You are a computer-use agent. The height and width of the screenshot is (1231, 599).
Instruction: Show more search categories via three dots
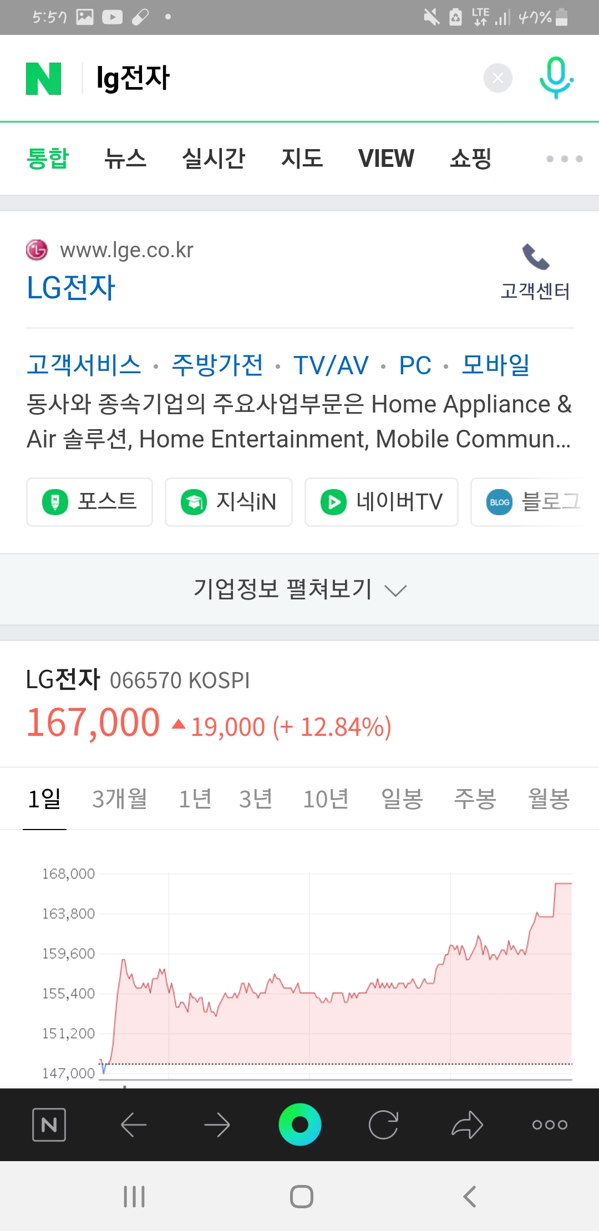[564, 159]
